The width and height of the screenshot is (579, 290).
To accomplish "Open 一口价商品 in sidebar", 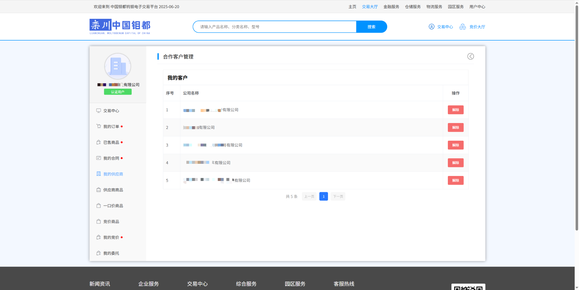I will point(113,206).
